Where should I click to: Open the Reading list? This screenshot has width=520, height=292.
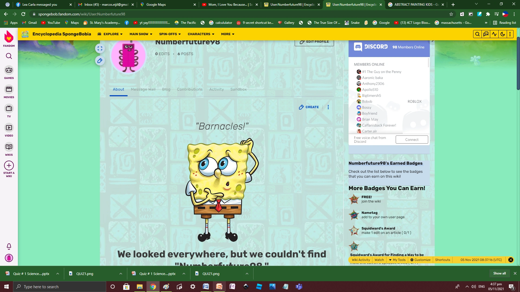(505, 23)
